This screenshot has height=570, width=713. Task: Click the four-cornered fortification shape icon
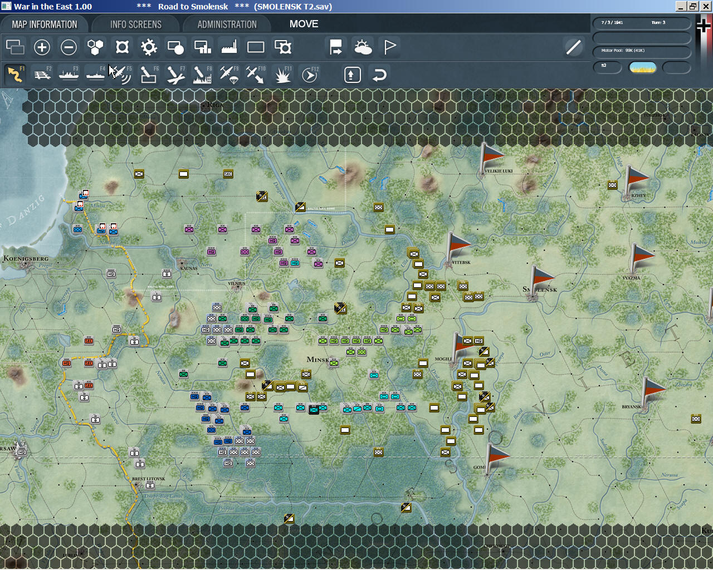click(122, 47)
